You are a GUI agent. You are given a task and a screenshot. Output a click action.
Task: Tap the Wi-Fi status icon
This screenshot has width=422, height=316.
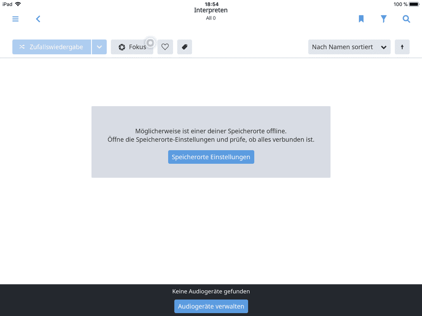pos(18,4)
